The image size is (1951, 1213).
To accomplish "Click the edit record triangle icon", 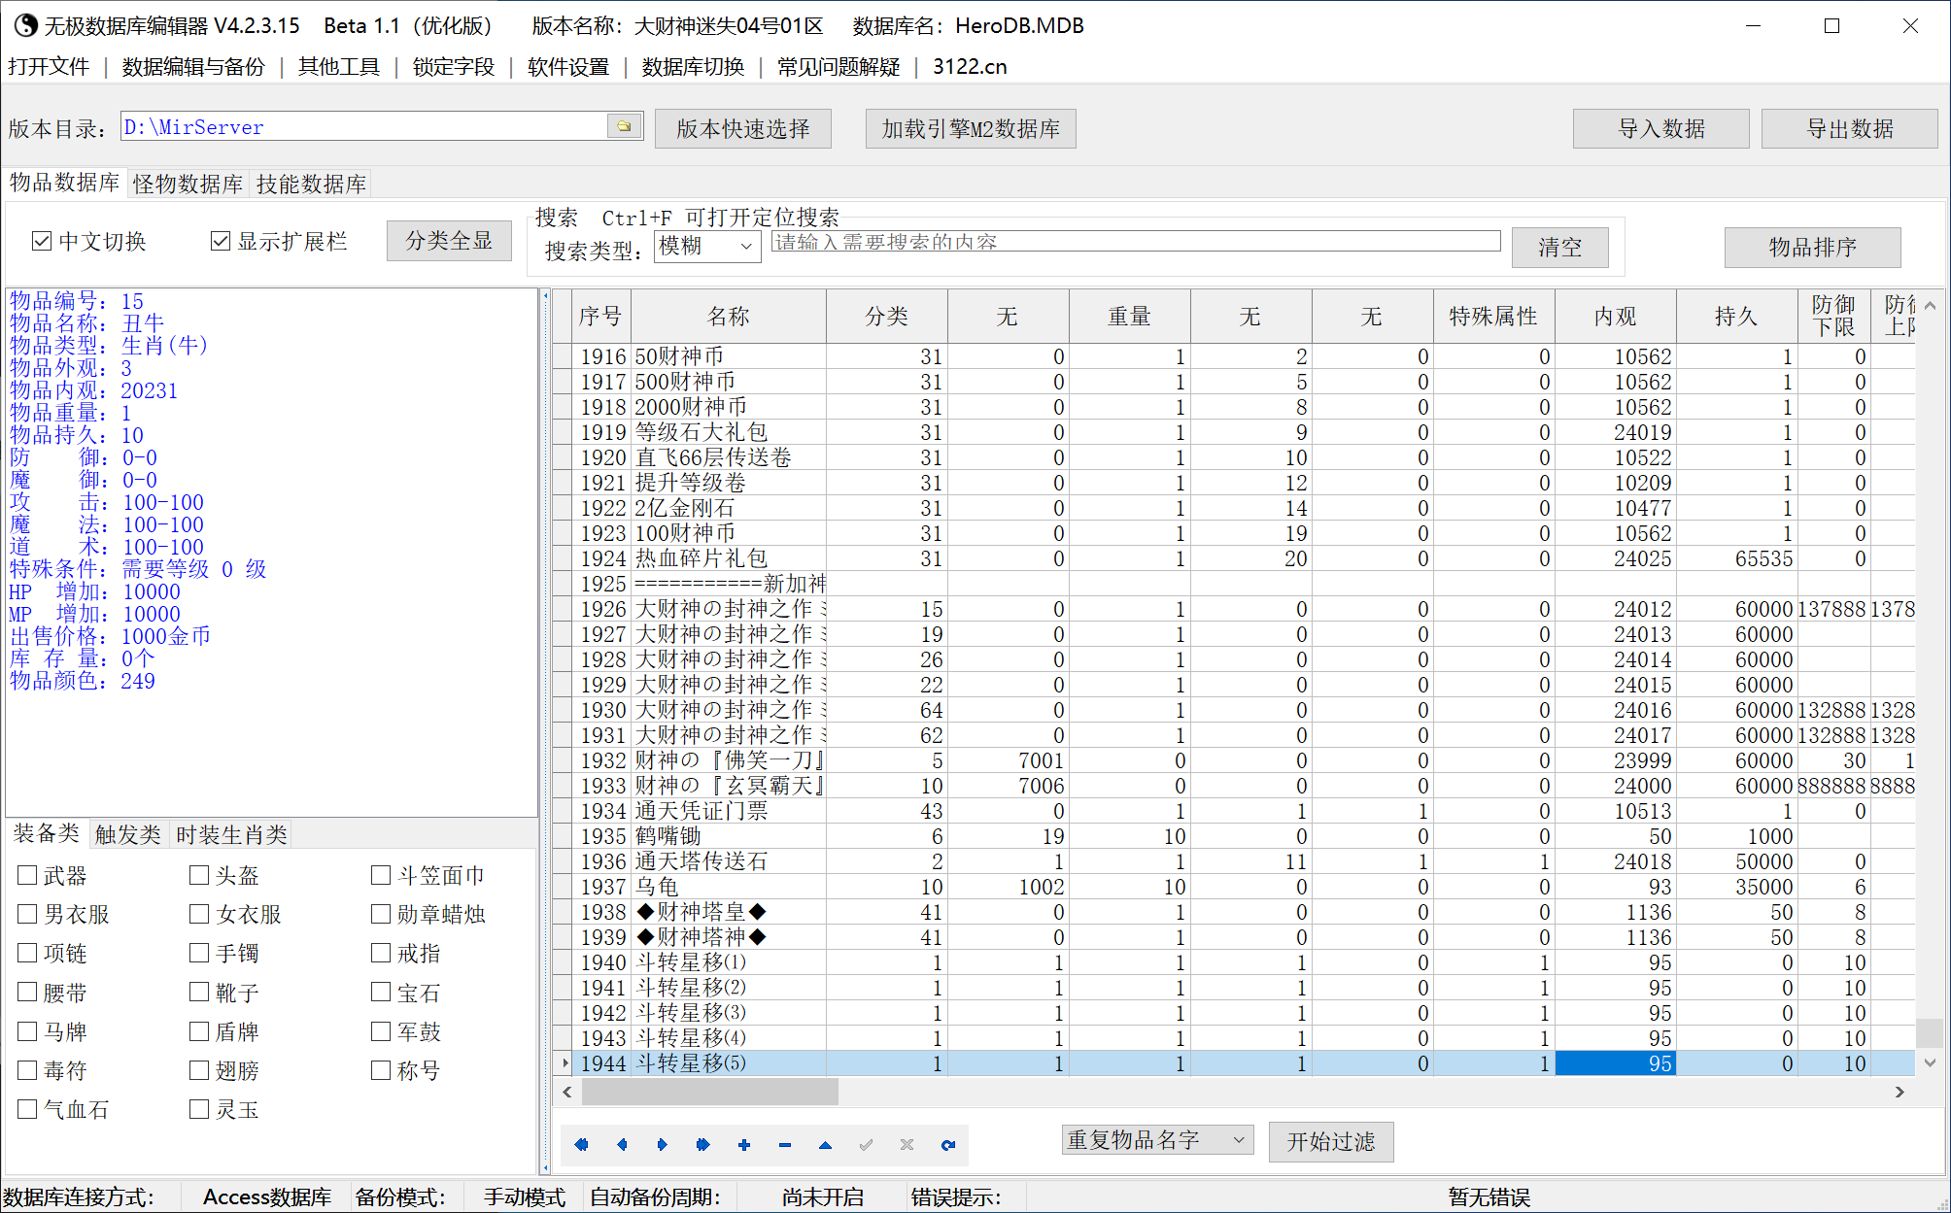I will coord(826,1145).
